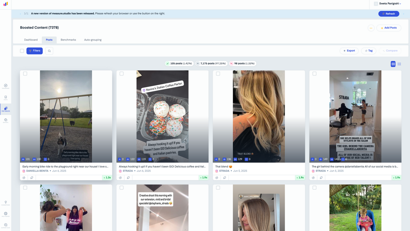Viewport: 410px width, 231px height.
Task: Open the three-dots options menu
Action: (371, 28)
